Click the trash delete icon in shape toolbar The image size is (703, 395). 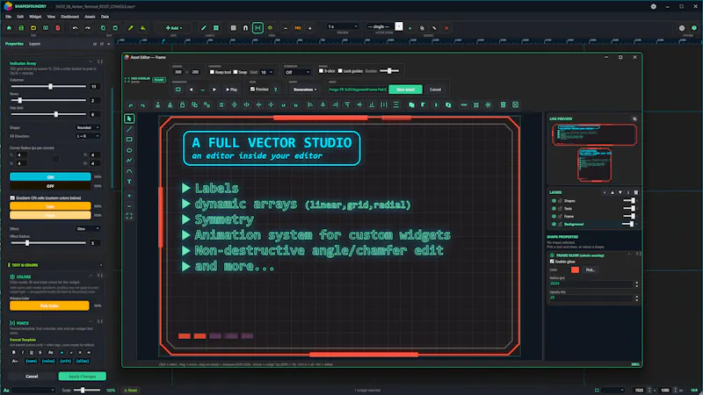(x=503, y=104)
